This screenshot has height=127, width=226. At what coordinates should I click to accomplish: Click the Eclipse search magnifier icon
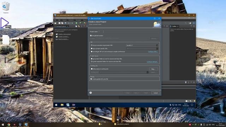point(186,23)
